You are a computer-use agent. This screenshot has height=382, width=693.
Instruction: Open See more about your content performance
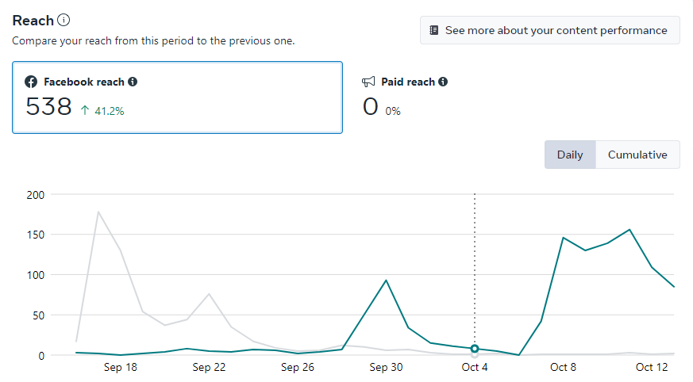click(549, 30)
